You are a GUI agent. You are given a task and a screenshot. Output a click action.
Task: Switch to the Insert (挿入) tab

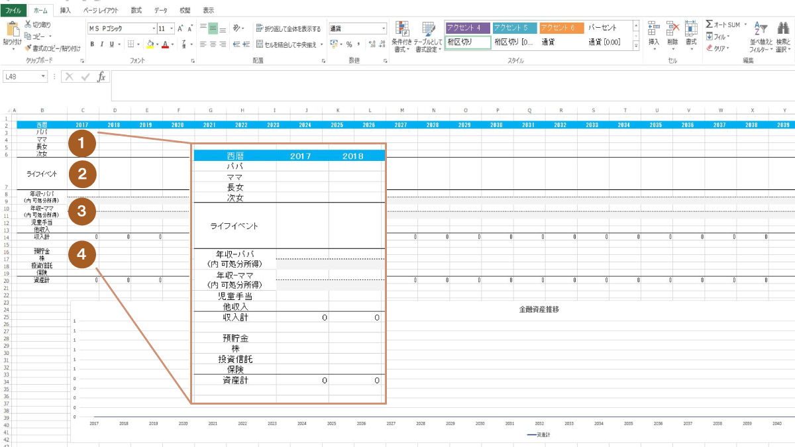[65, 10]
